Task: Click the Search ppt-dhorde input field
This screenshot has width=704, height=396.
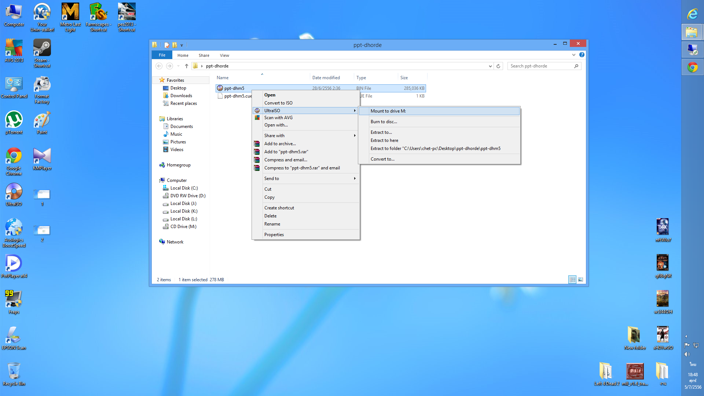Action: tap(541, 66)
